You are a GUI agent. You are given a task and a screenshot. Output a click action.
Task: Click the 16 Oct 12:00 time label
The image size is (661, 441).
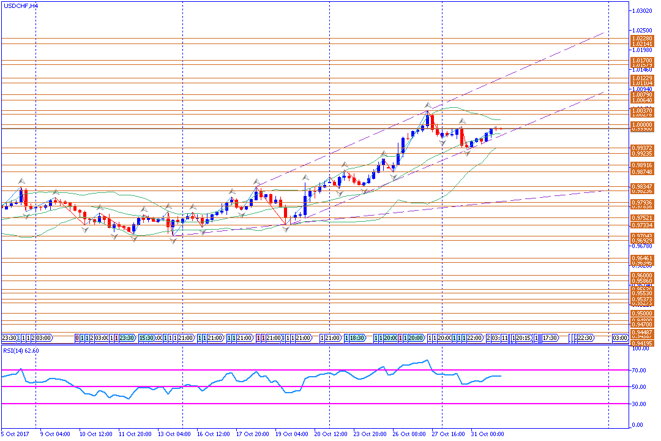pyautogui.click(x=214, y=434)
